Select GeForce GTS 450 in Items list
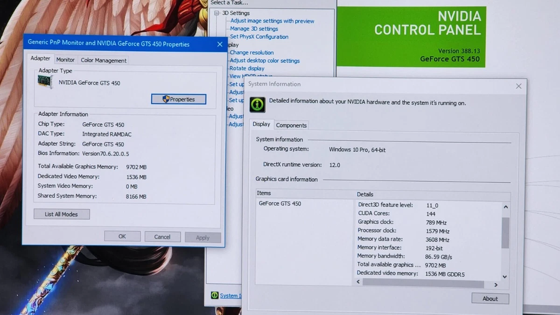The height and width of the screenshot is (315, 560). click(x=280, y=203)
